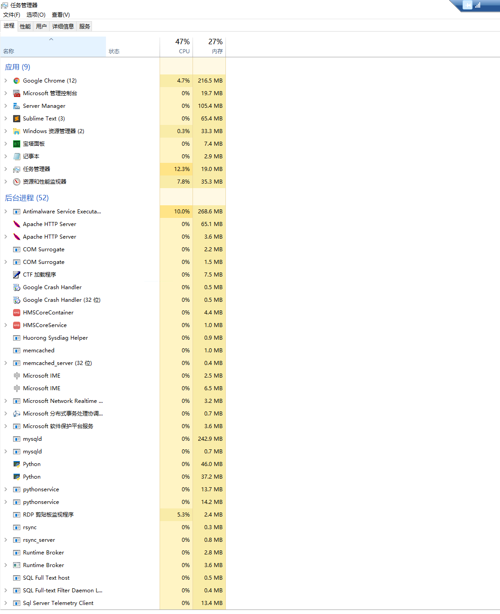Open the 选项(O) menu
This screenshot has height=614, width=500.
[36, 15]
